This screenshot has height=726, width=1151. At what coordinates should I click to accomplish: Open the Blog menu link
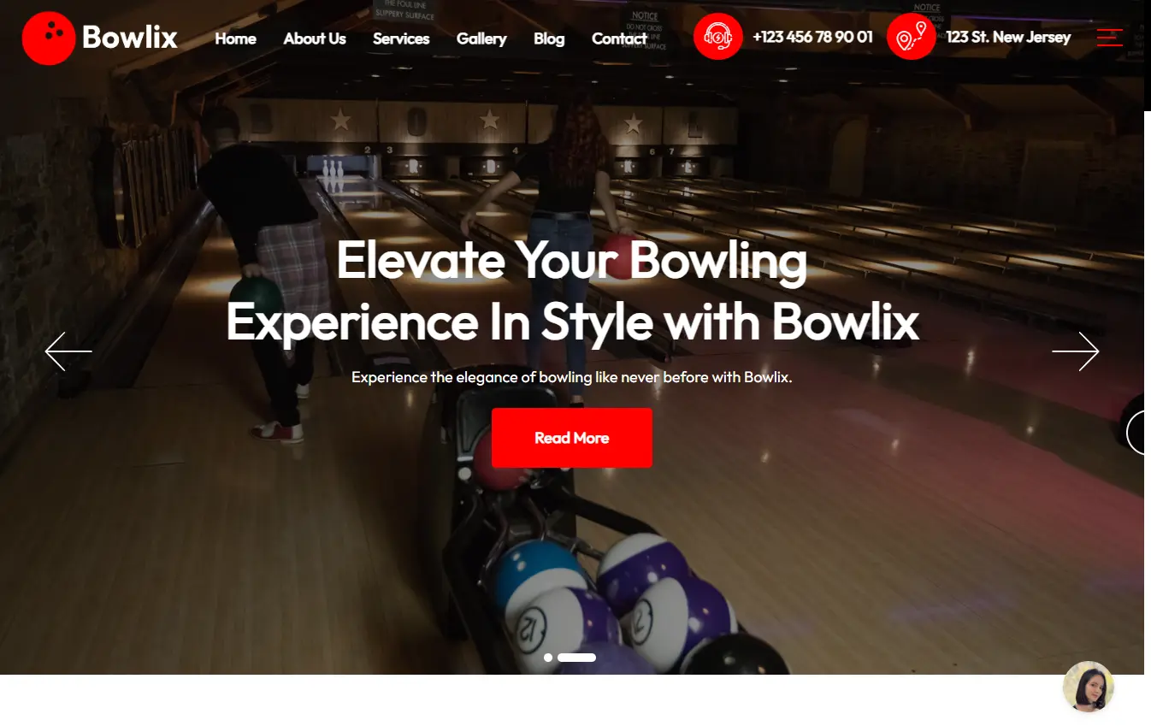tap(549, 38)
